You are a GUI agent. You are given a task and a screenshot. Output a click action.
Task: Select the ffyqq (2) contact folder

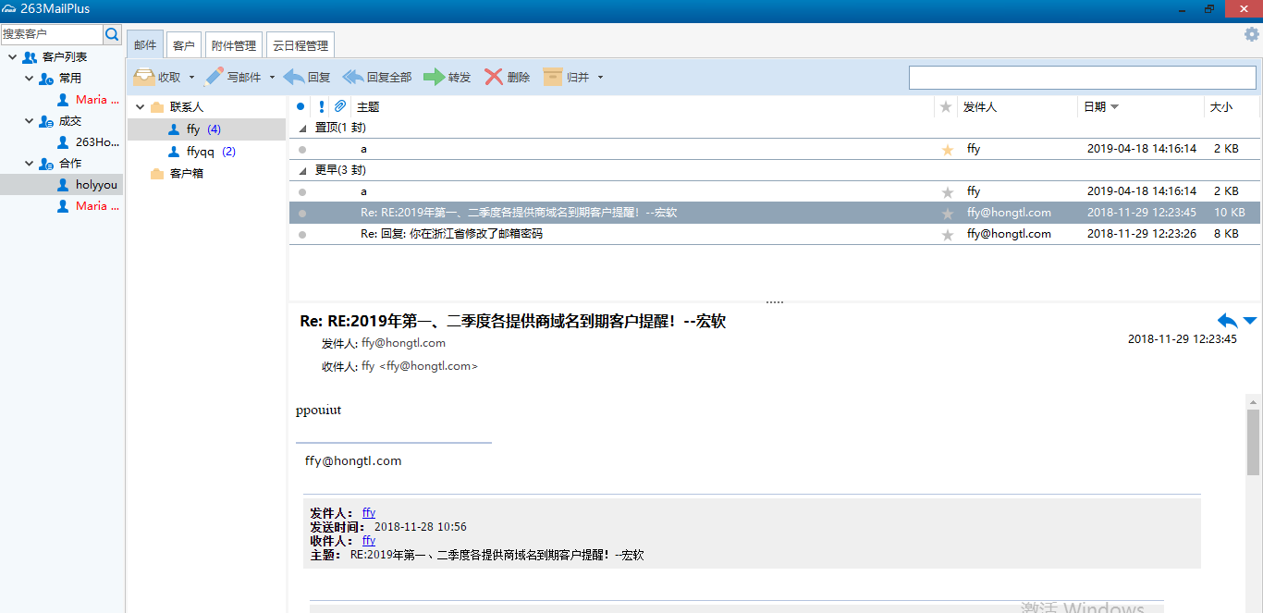tap(201, 152)
